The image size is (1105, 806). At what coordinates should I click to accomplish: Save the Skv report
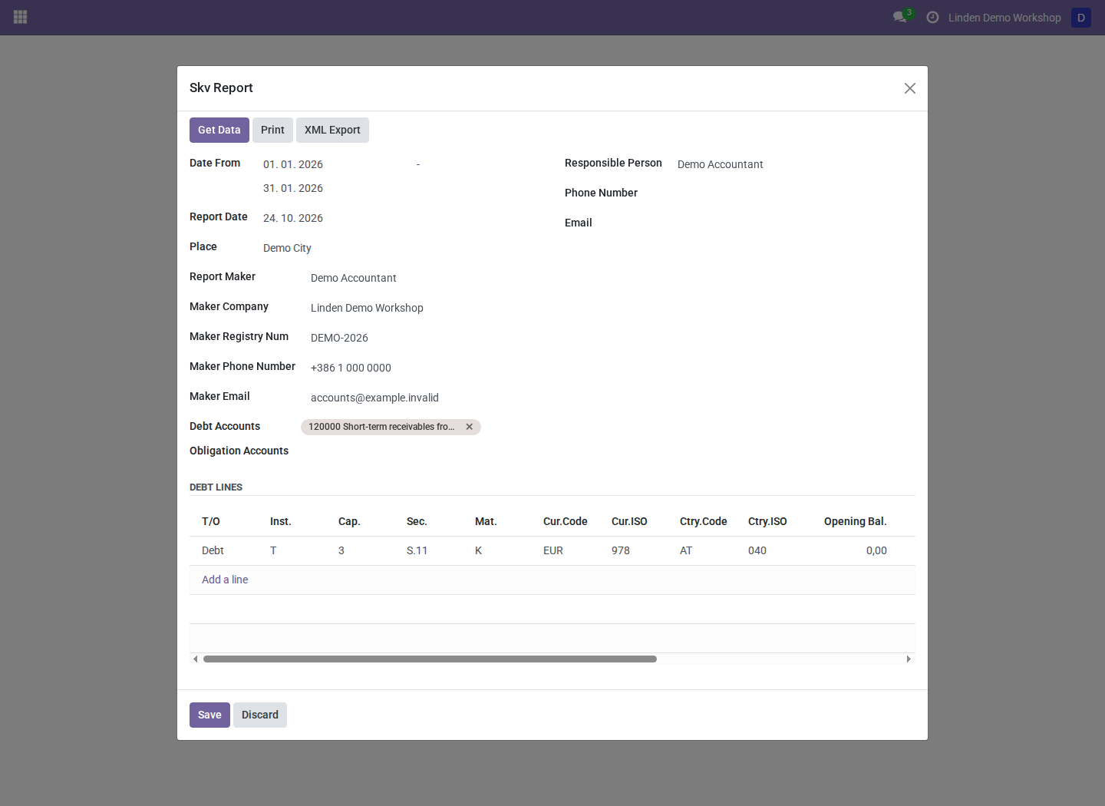pyautogui.click(x=209, y=715)
